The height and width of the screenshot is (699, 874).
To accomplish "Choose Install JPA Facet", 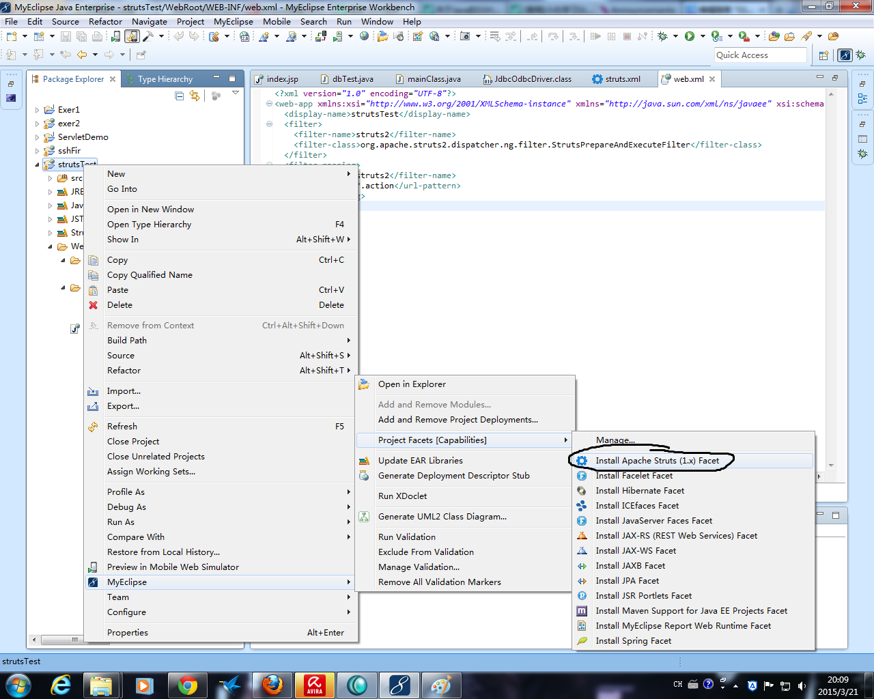I will tap(694, 581).
